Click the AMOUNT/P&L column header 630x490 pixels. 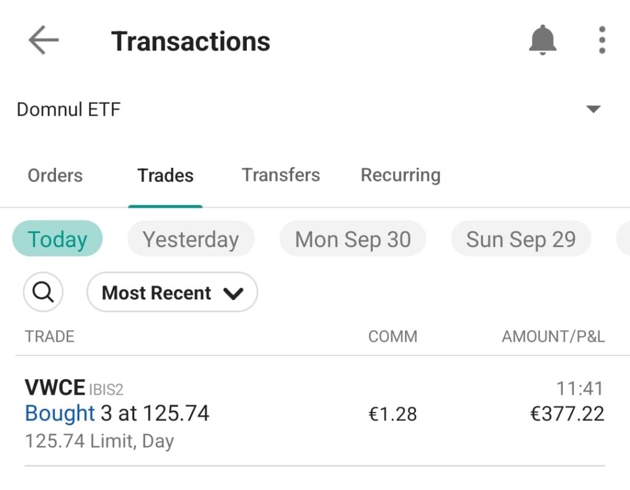553,336
